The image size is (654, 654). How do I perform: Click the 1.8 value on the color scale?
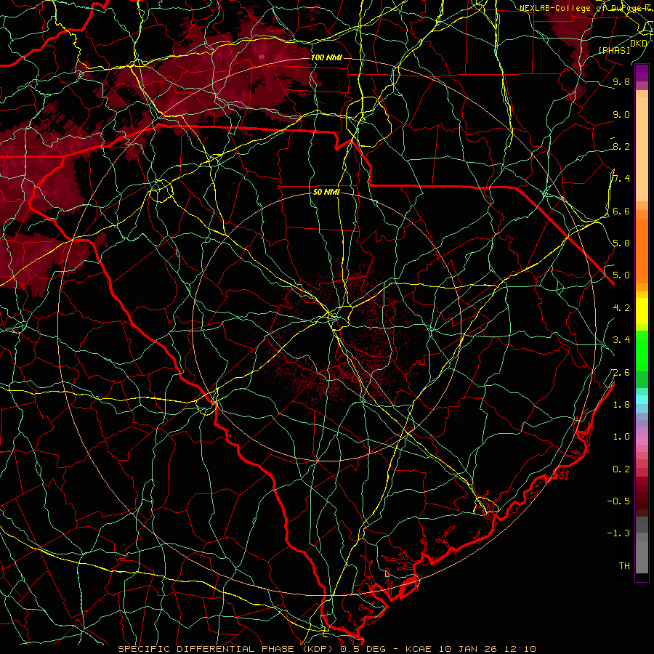click(621, 404)
